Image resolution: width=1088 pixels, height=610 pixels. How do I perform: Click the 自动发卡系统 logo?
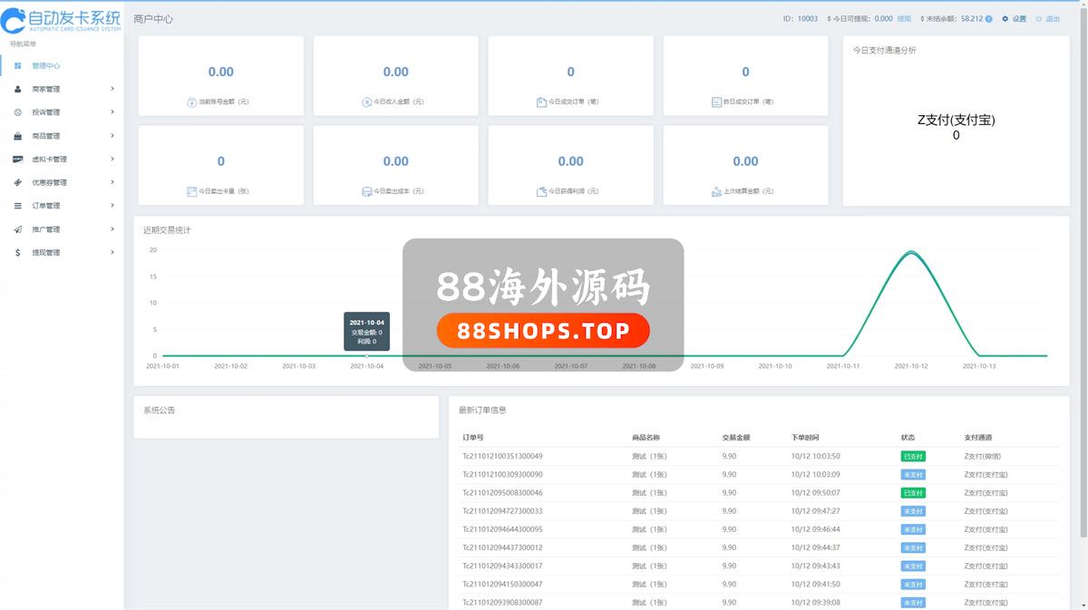(61, 20)
